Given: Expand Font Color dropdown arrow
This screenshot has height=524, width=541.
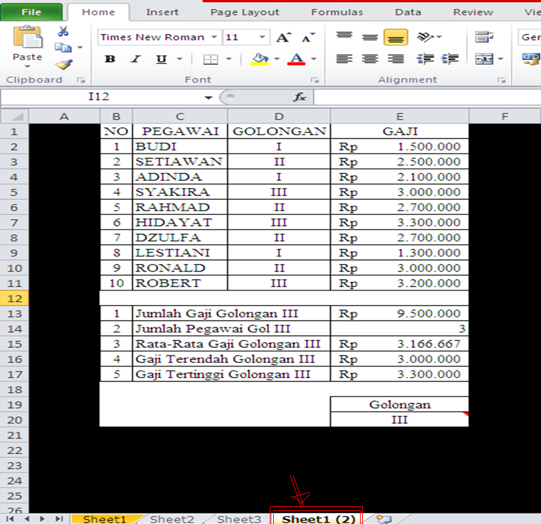Looking at the screenshot, I should 314,59.
